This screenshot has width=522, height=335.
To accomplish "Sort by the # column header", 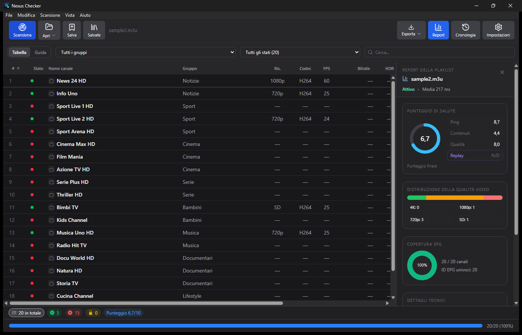I will click(16, 68).
